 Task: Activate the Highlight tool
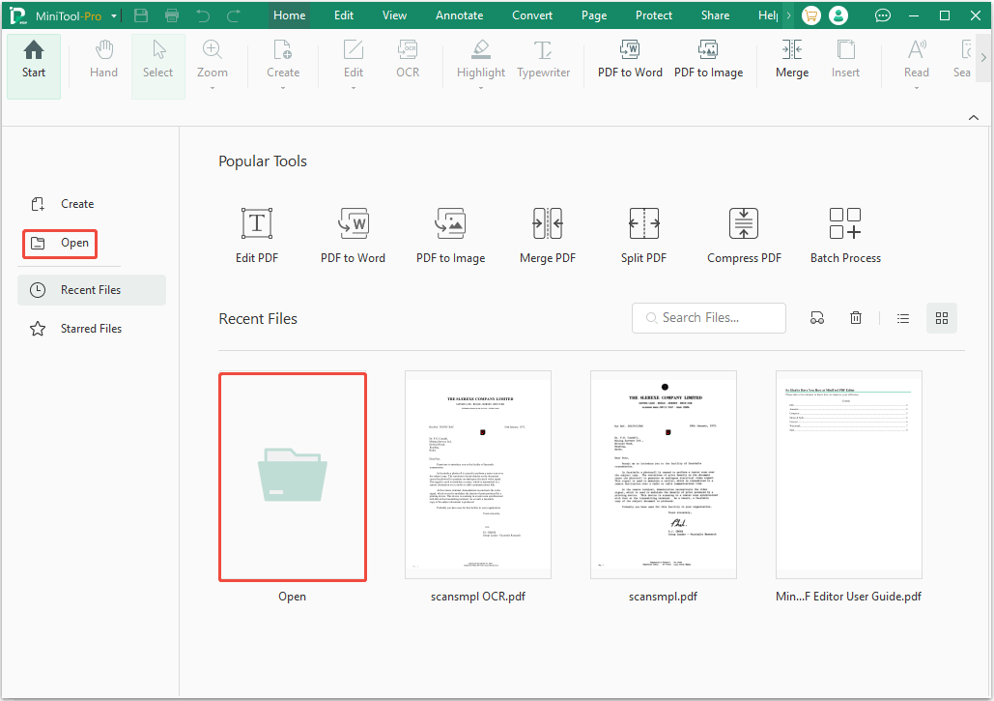pos(480,60)
